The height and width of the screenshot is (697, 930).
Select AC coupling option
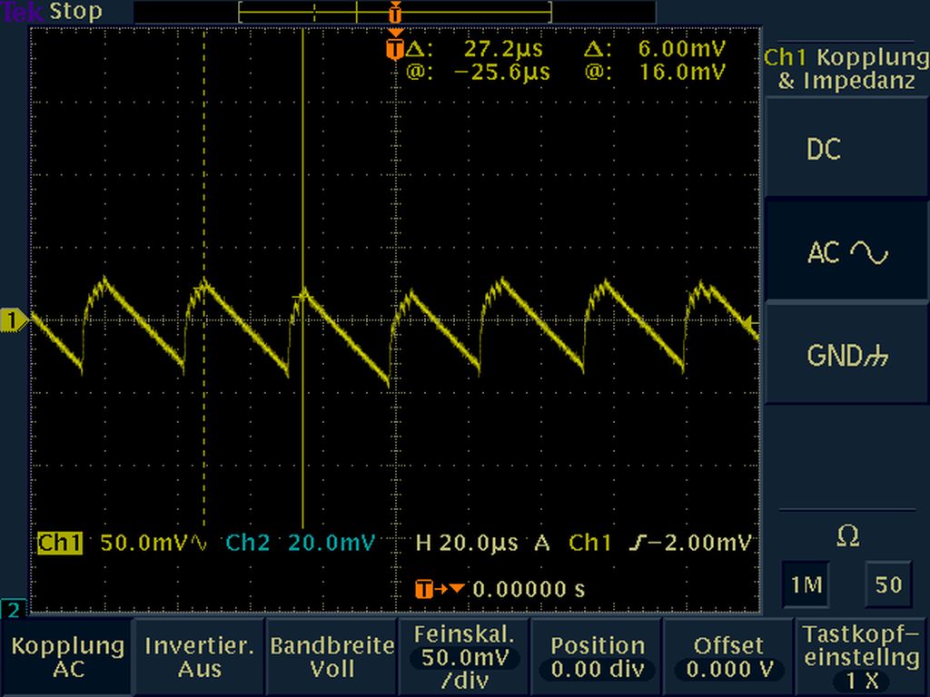(x=846, y=252)
